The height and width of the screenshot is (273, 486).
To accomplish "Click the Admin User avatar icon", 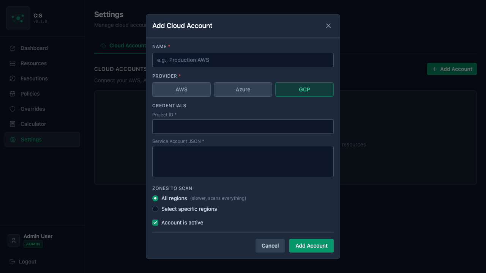I will 14,240.
